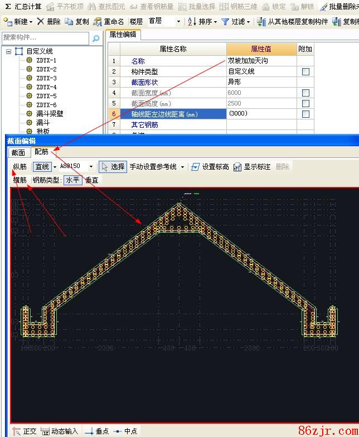The image size is (359, 437).
Task: Click the 汇总计算 sigma icon
Action: click(8, 7)
